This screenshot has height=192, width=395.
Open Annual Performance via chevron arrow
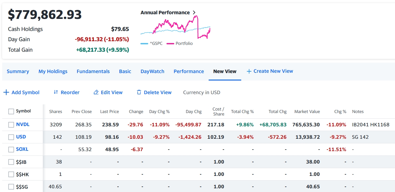click(194, 13)
